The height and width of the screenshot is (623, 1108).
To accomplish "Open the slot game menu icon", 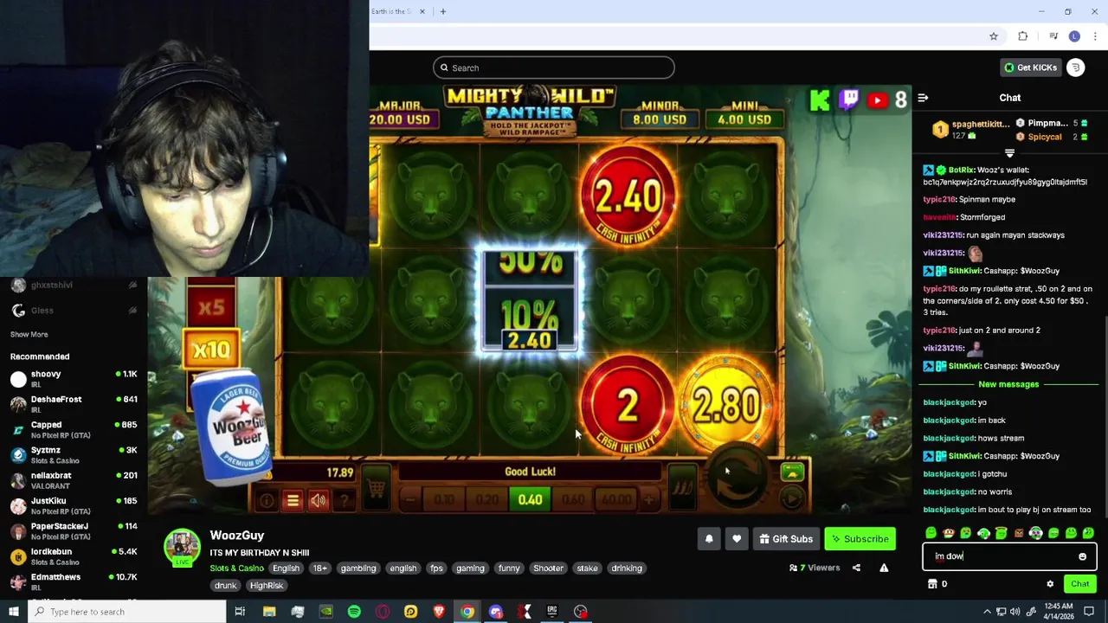I will click(x=293, y=500).
